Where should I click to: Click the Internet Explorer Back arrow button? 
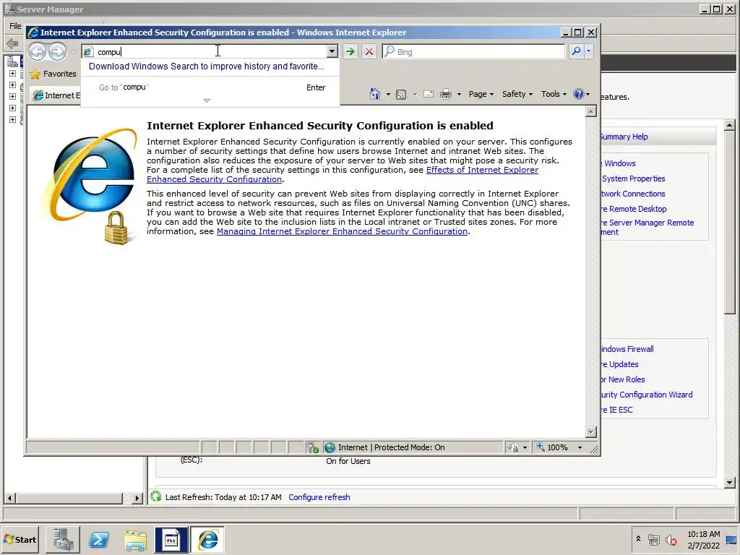[38, 51]
